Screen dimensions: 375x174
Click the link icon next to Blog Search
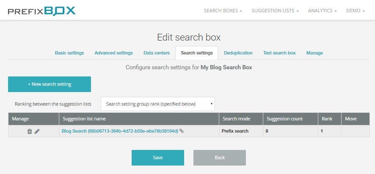[182, 131]
